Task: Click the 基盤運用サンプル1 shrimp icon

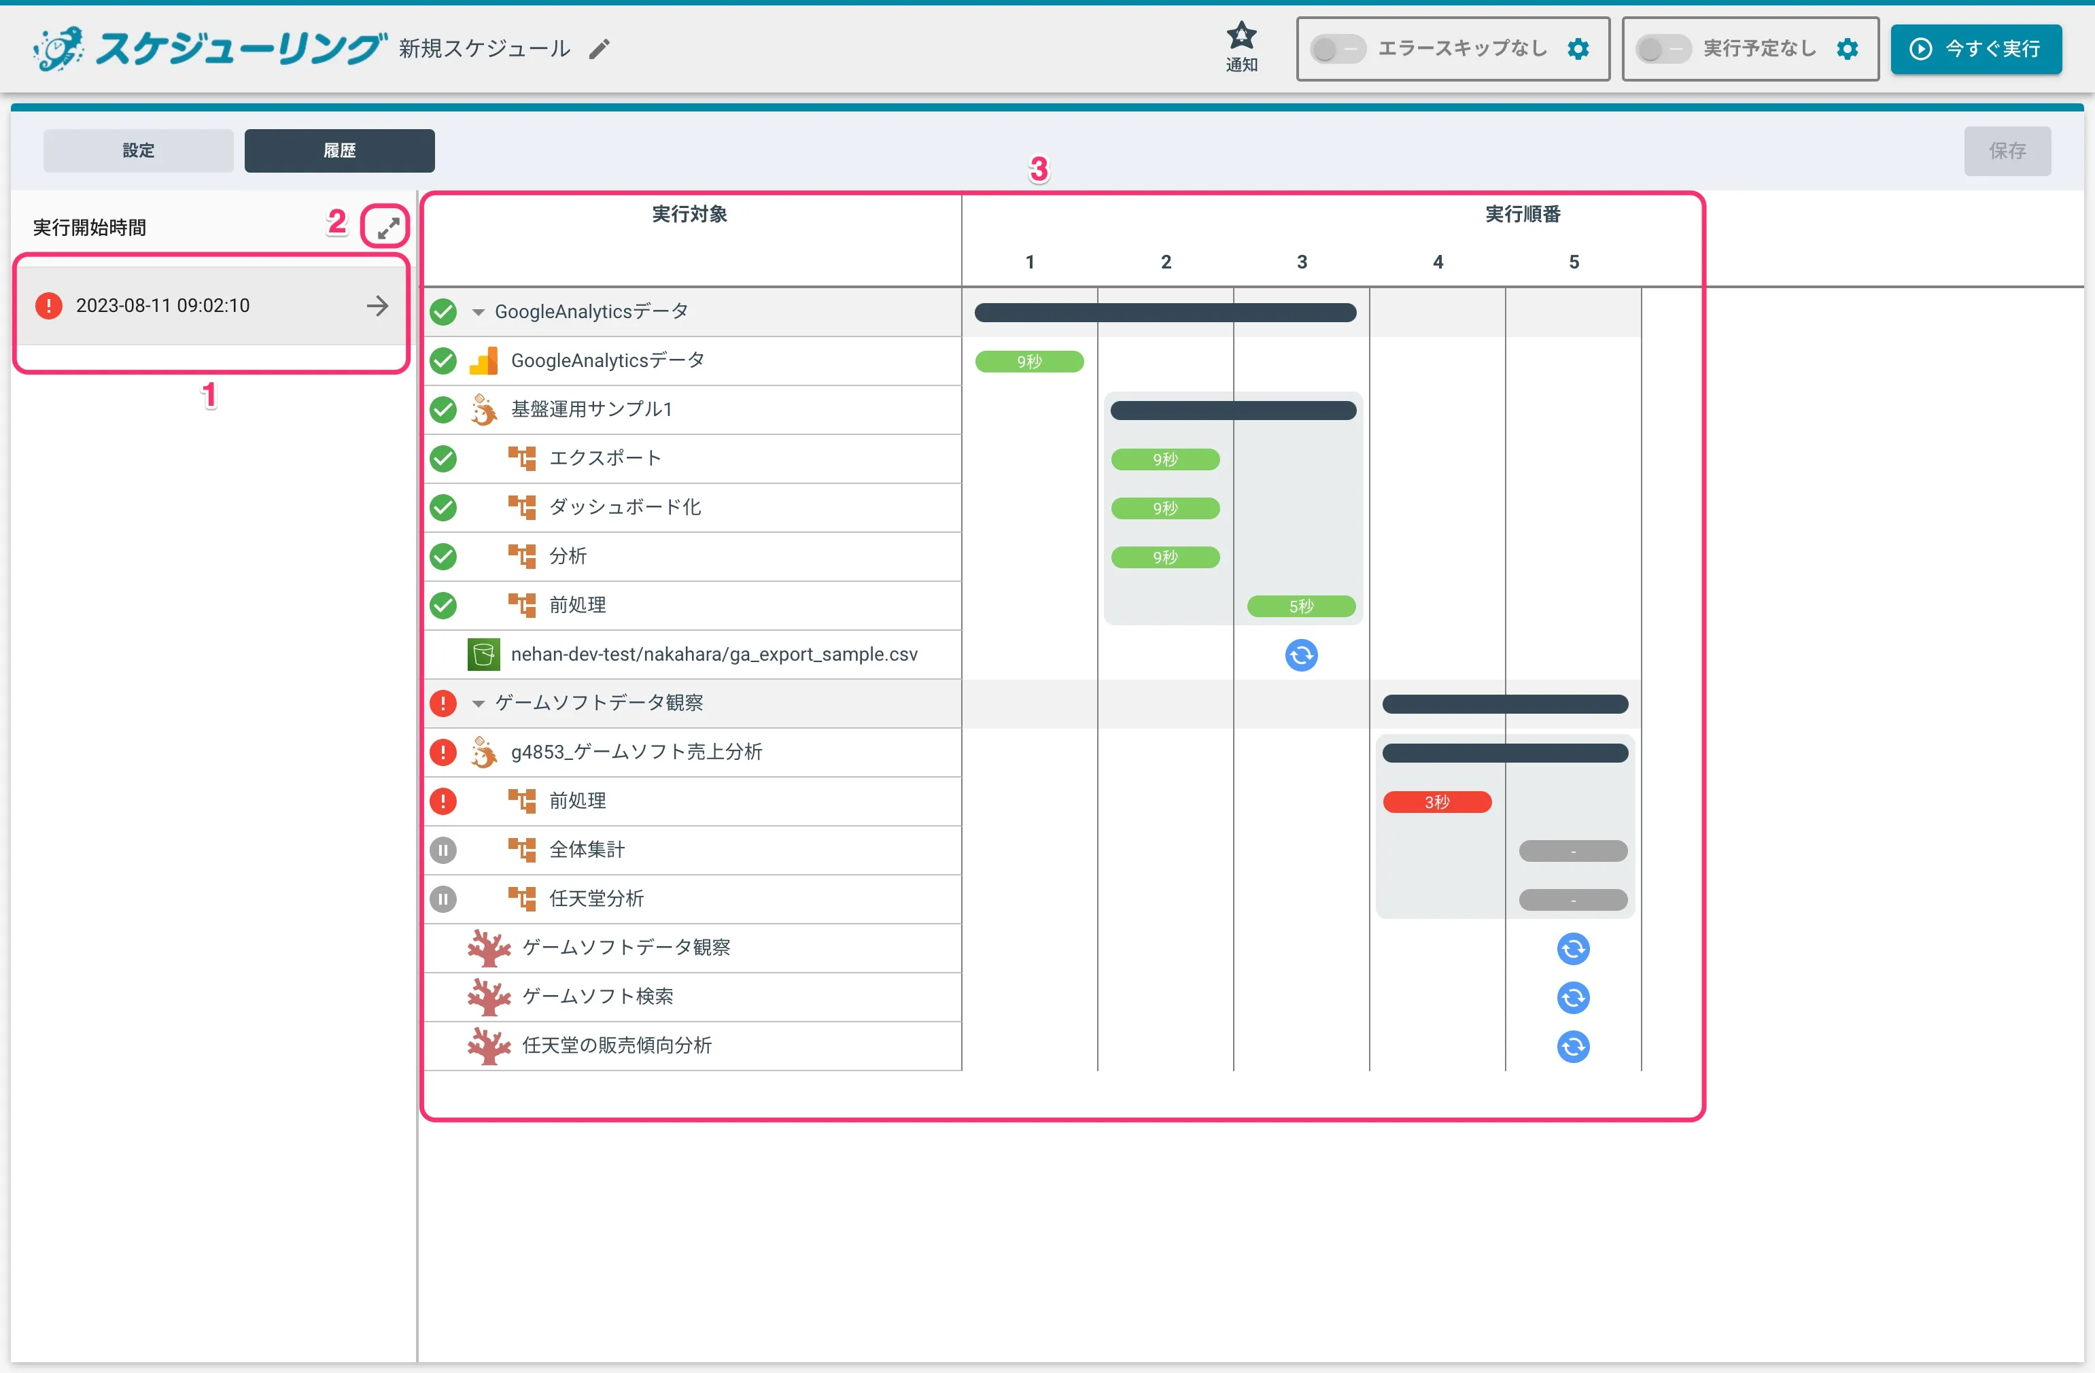Action: [483, 409]
